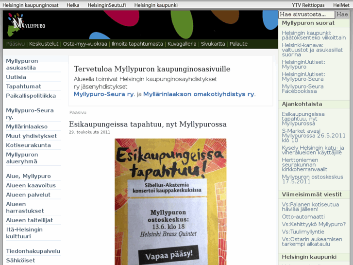The height and width of the screenshot is (265, 353).
Task: Click the Esikaupungeissa tapahtuu poster image
Action: click(170, 202)
